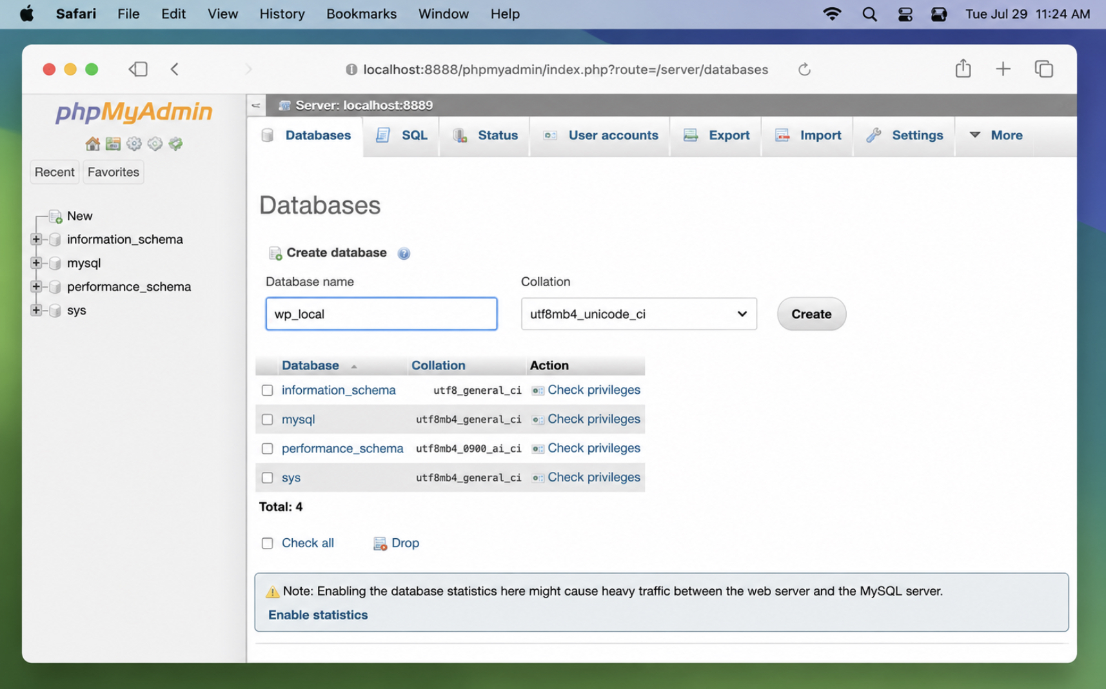Screen dimensions: 1106x689
Task: Open the Import tab
Action: [807, 135]
